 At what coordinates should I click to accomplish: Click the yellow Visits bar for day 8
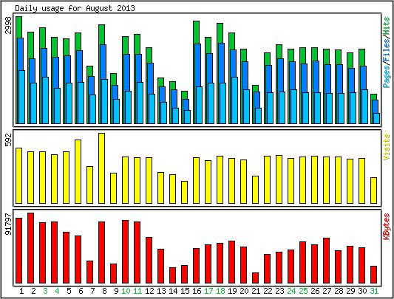(x=102, y=168)
